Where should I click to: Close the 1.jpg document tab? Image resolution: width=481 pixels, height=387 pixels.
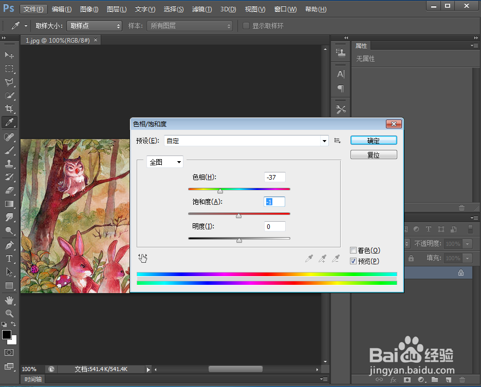[96, 40]
